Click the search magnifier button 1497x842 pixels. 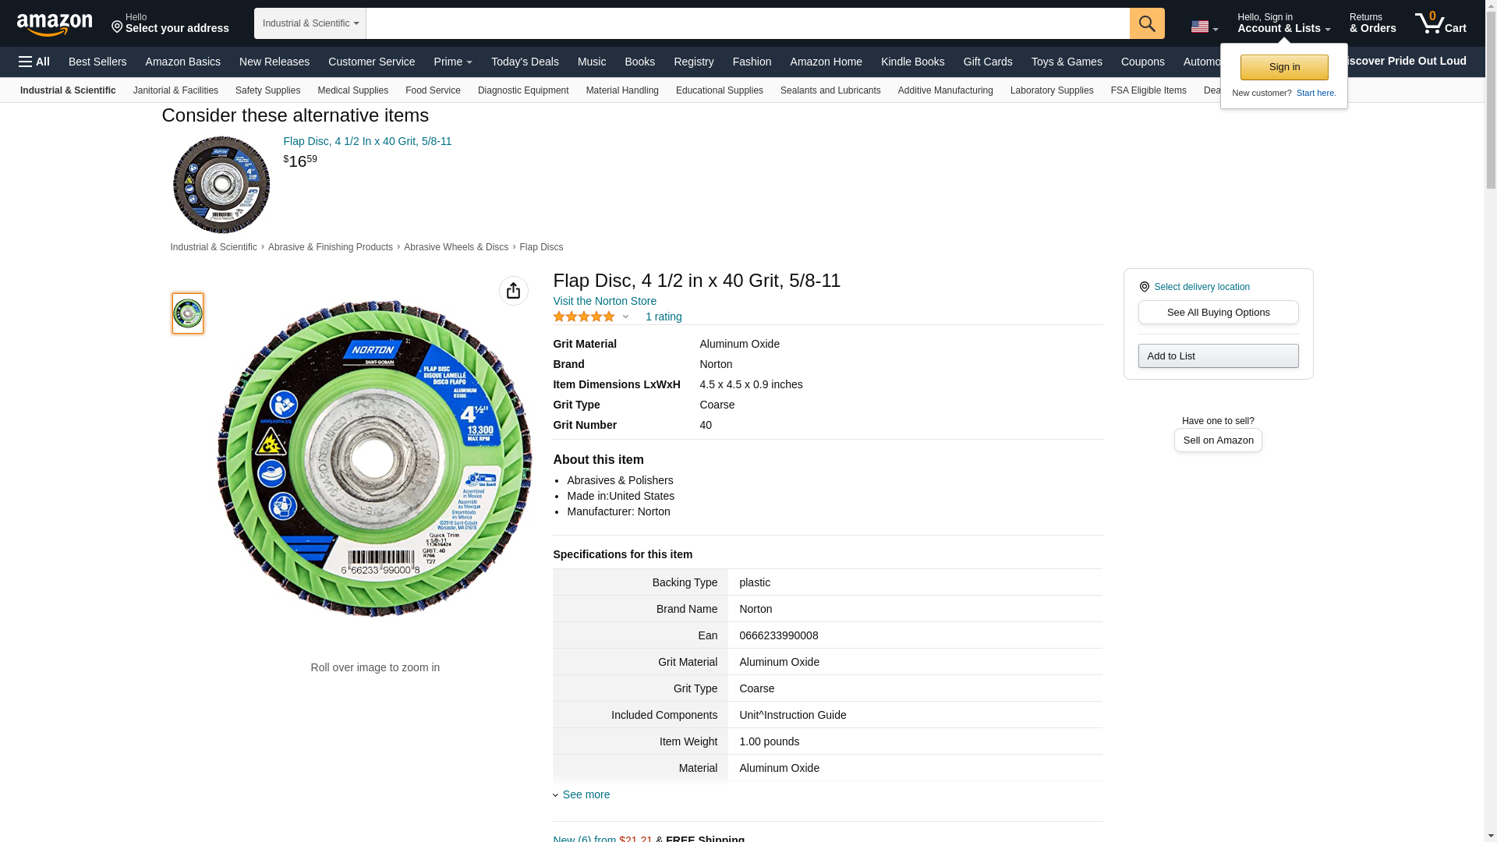click(1146, 23)
